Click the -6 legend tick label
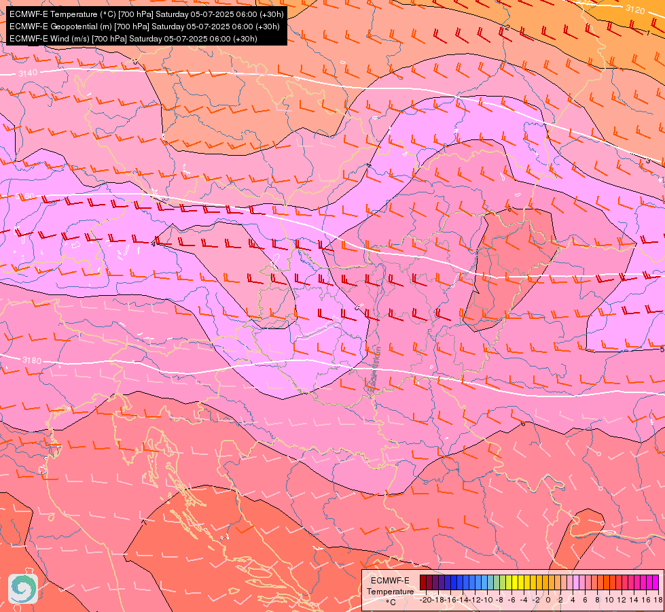The image size is (665, 612). 512,600
